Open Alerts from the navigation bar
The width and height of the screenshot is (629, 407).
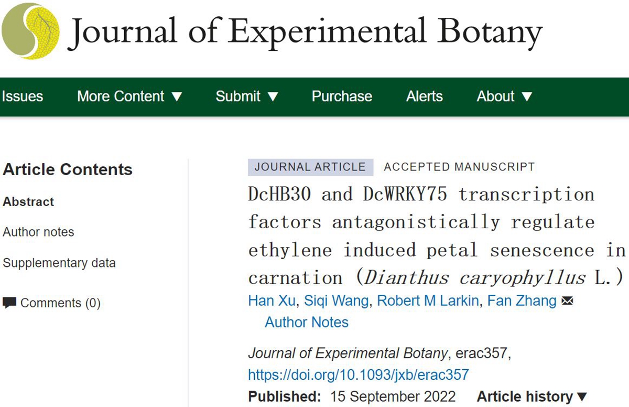click(424, 97)
